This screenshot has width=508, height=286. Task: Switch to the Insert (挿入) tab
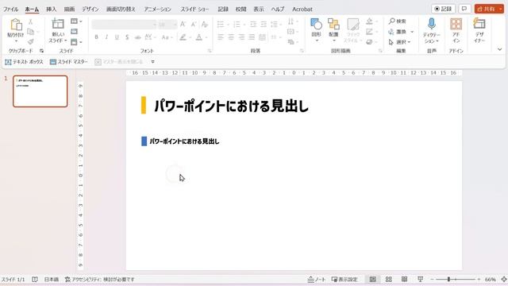pos(51,10)
